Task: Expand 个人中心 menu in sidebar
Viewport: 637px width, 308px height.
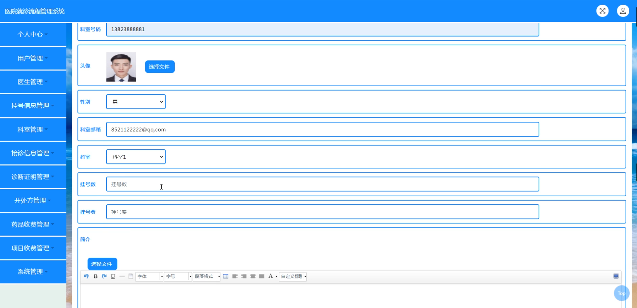Action: (33, 34)
